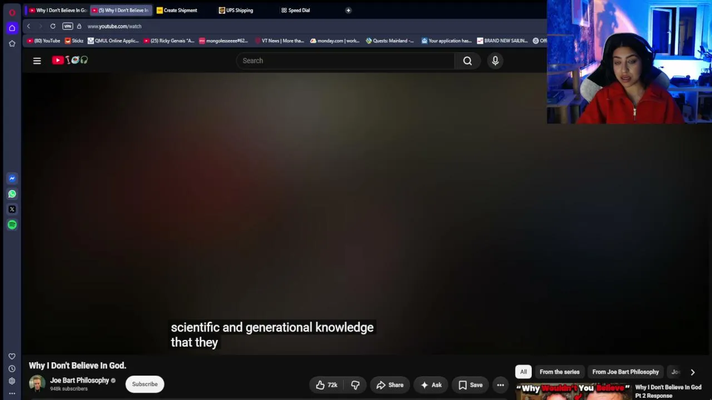Open 'Why I Don't Believe In God Pt 2 Response' thumbnail
This screenshot has height=400, width=712.
pyautogui.click(x=573, y=391)
